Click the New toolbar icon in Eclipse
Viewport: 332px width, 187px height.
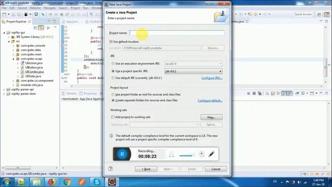[4, 15]
